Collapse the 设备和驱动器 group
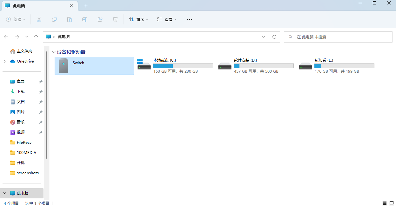 tap(54, 52)
